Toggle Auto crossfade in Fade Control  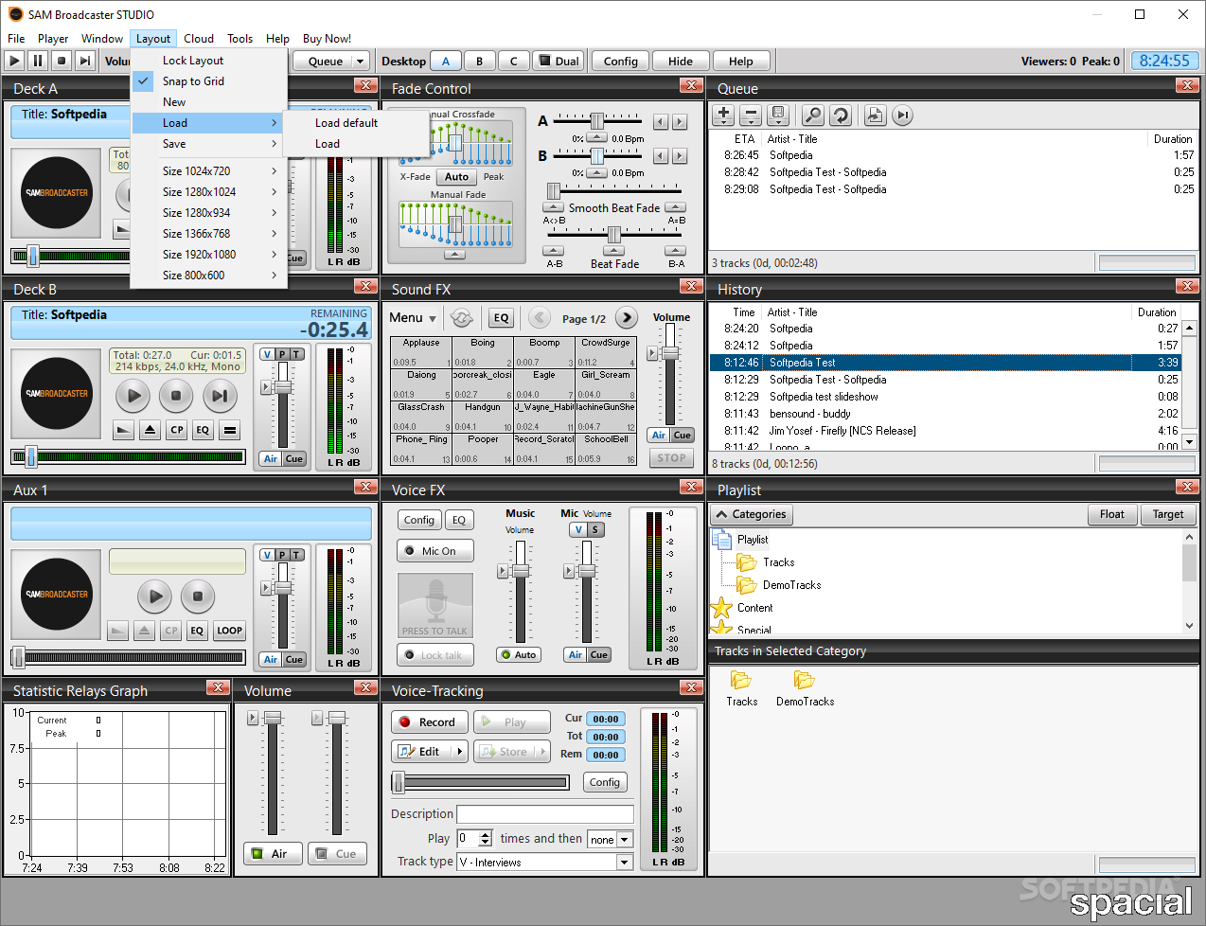[x=457, y=177]
